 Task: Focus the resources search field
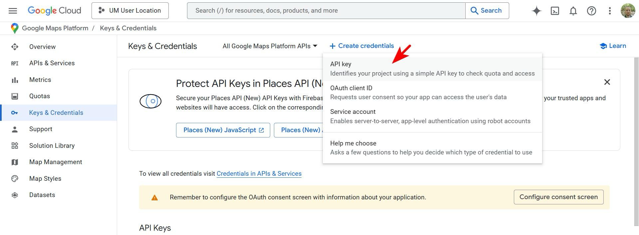pos(326,11)
